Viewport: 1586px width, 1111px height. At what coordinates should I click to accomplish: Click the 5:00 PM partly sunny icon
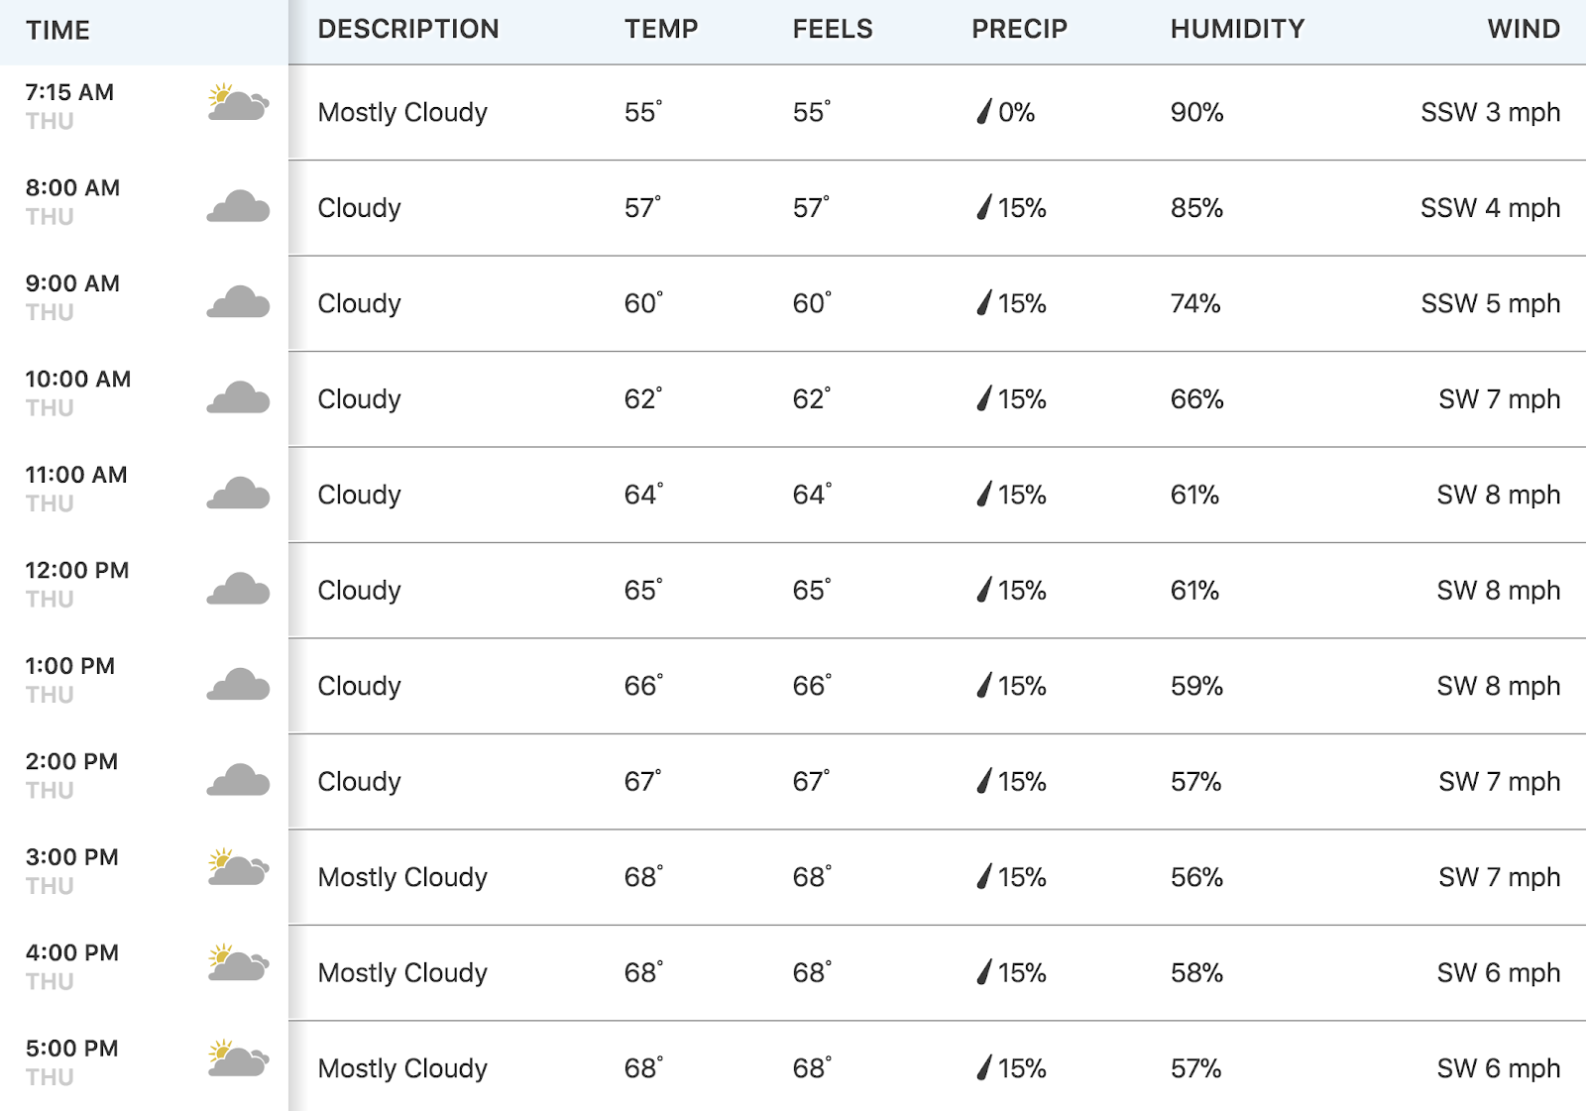point(238,1058)
